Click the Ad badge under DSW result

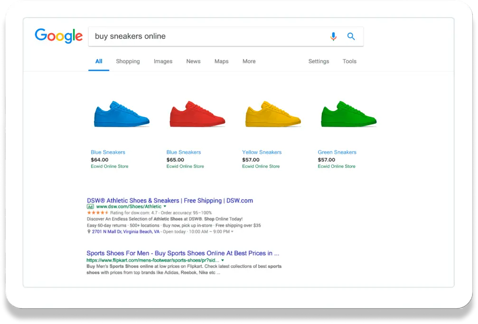click(90, 207)
